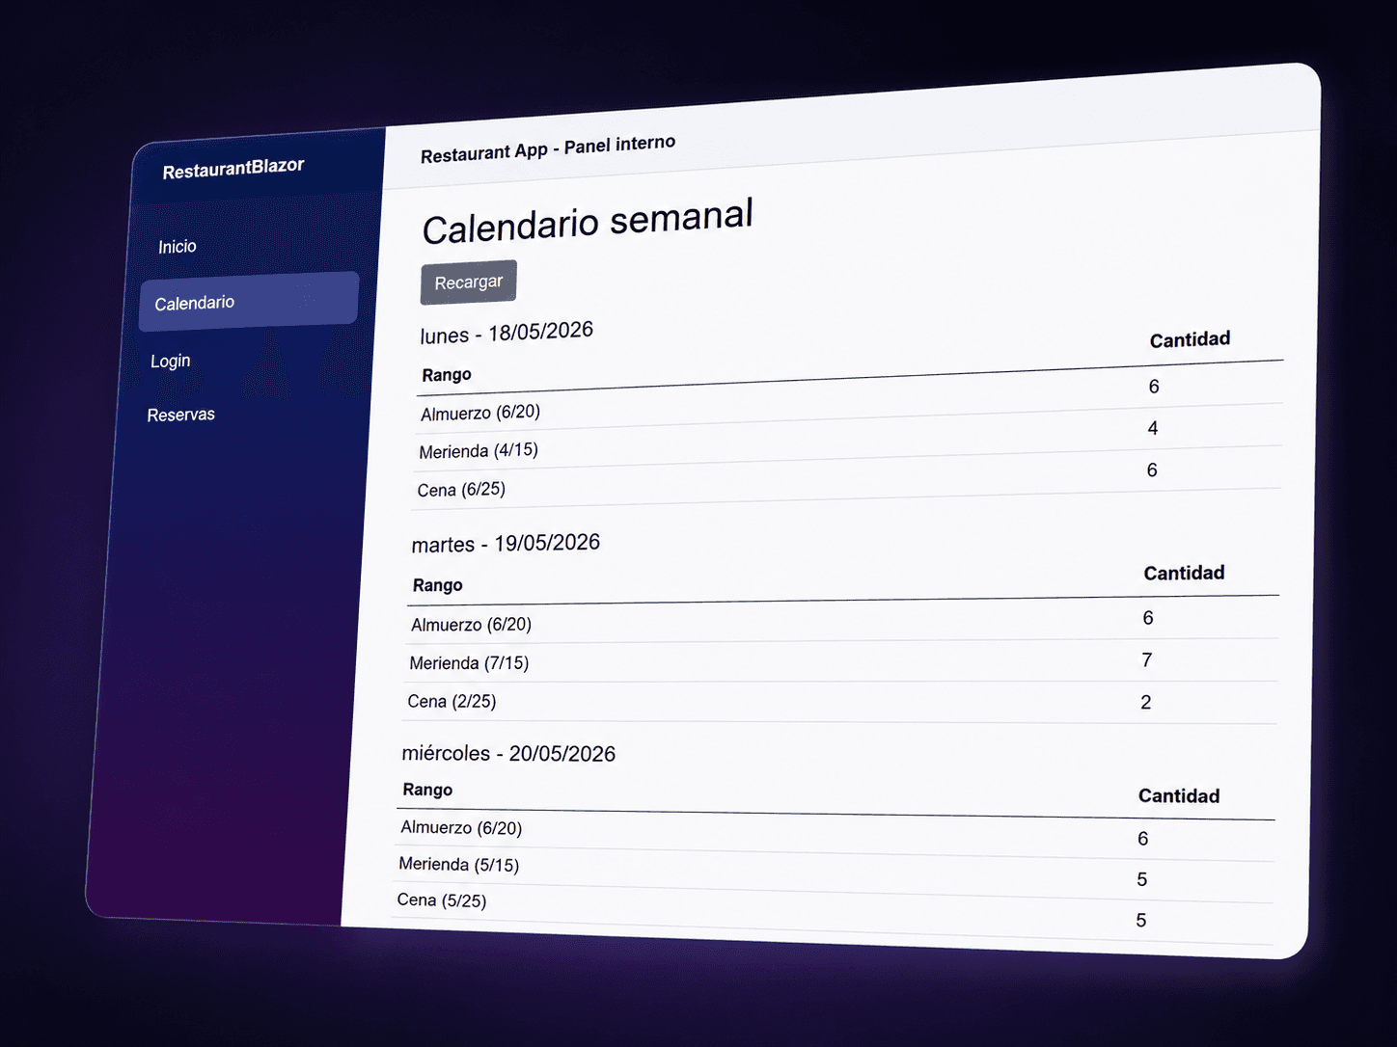Click quantity 2 in martes Cena row
The width and height of the screenshot is (1397, 1047).
pyautogui.click(x=1146, y=703)
